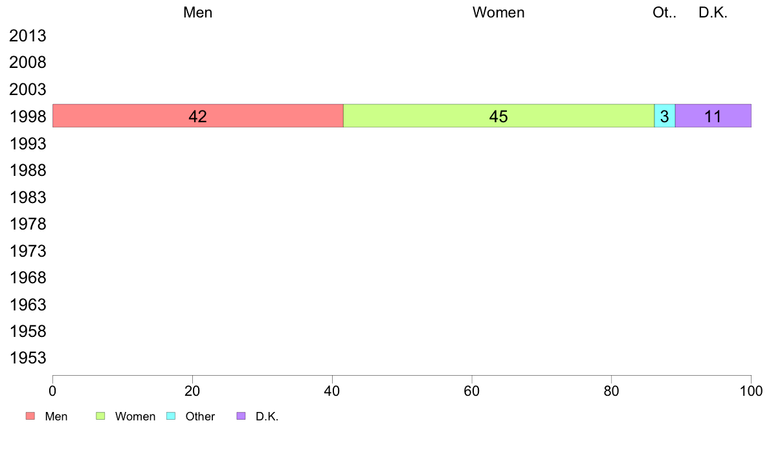Select the green Women bar segment labeled 45
Screen dimensions: 769x476
pos(499,116)
